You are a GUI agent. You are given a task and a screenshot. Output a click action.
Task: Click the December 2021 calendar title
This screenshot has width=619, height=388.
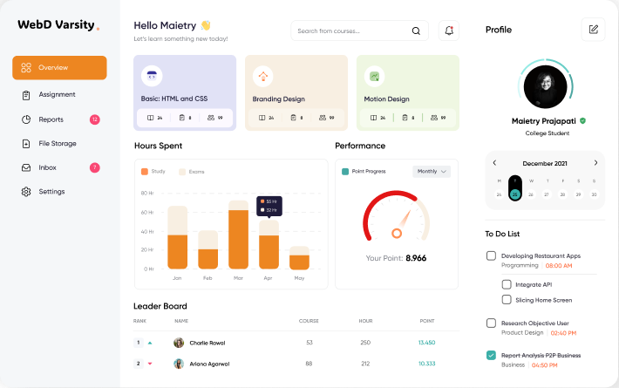pyautogui.click(x=545, y=163)
